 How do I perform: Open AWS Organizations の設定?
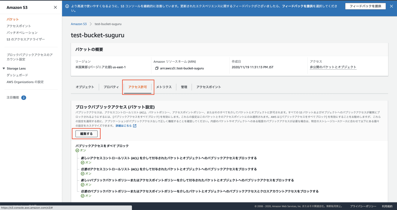click(25, 82)
